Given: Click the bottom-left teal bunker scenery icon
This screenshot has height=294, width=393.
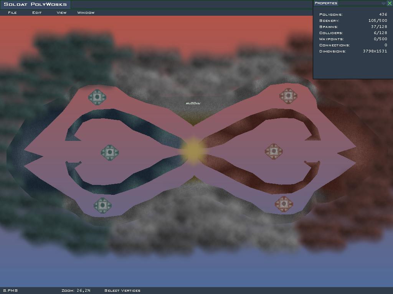Looking at the screenshot, I should tap(102, 205).
